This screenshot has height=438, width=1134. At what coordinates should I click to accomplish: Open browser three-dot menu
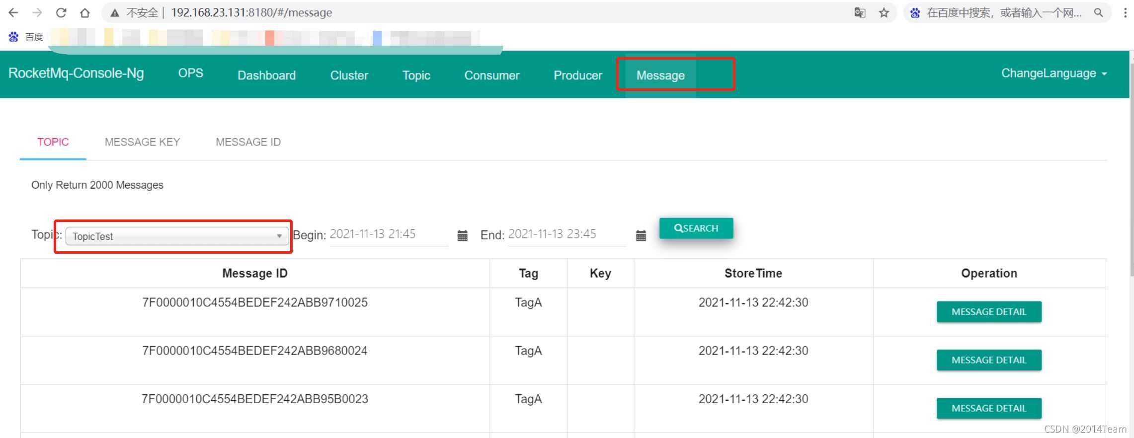(x=1125, y=13)
